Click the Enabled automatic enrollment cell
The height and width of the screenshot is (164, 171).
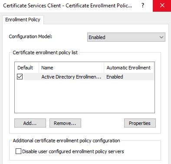(115, 77)
